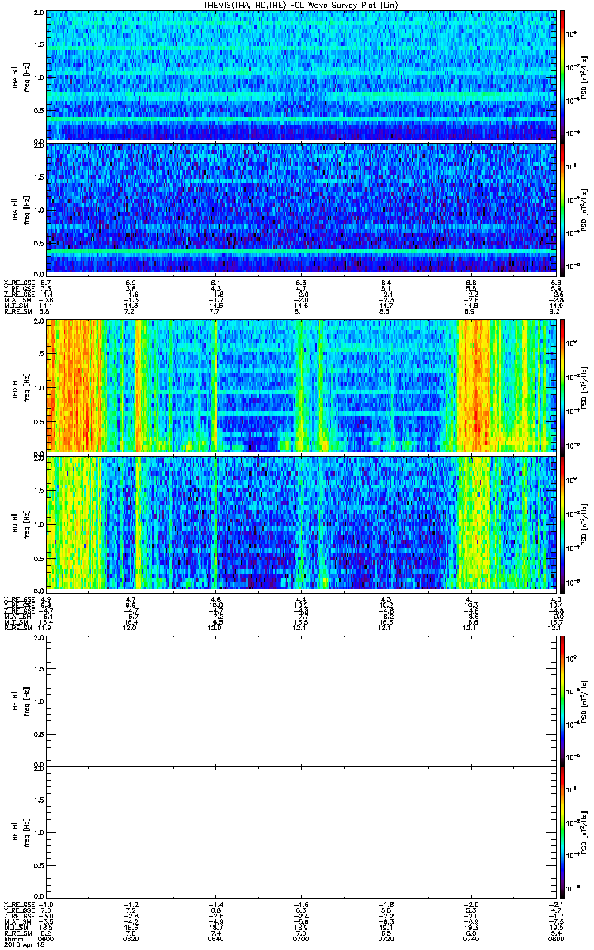Click the 0800 time tick label

point(555,938)
